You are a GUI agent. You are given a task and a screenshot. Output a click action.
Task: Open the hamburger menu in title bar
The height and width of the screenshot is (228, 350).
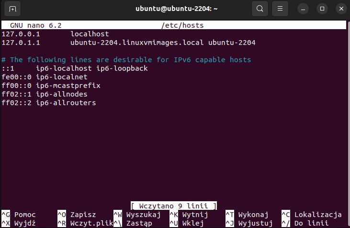(x=280, y=9)
